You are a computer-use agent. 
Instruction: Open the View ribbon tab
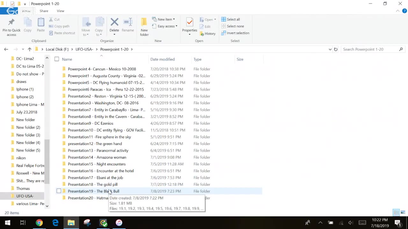point(61,11)
